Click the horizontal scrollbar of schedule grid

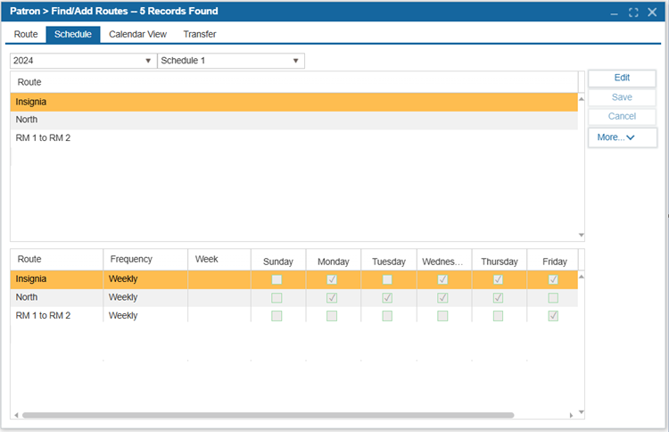[268, 415]
